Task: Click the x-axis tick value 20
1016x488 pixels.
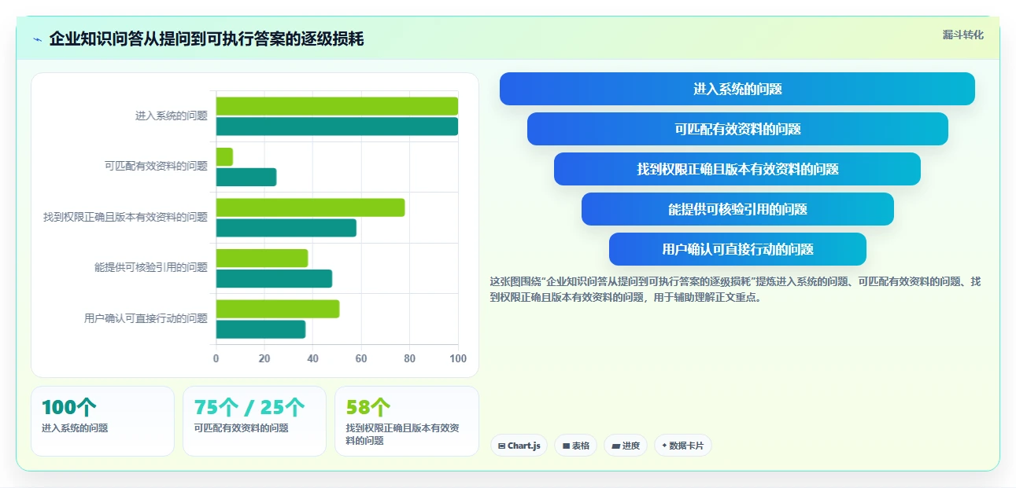Action: click(x=264, y=358)
